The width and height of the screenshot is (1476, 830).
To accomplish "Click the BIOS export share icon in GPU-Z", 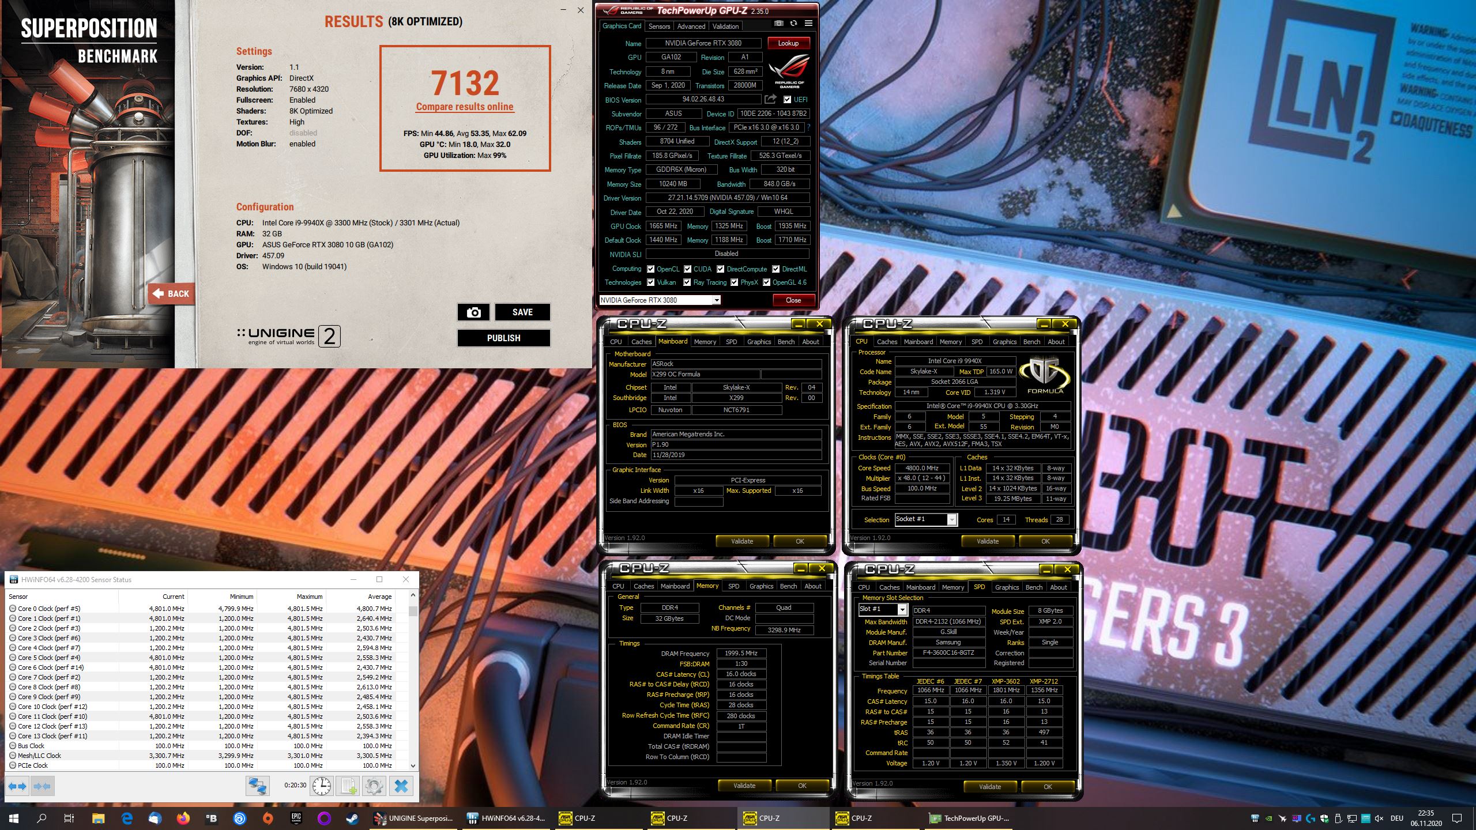I will (x=770, y=99).
